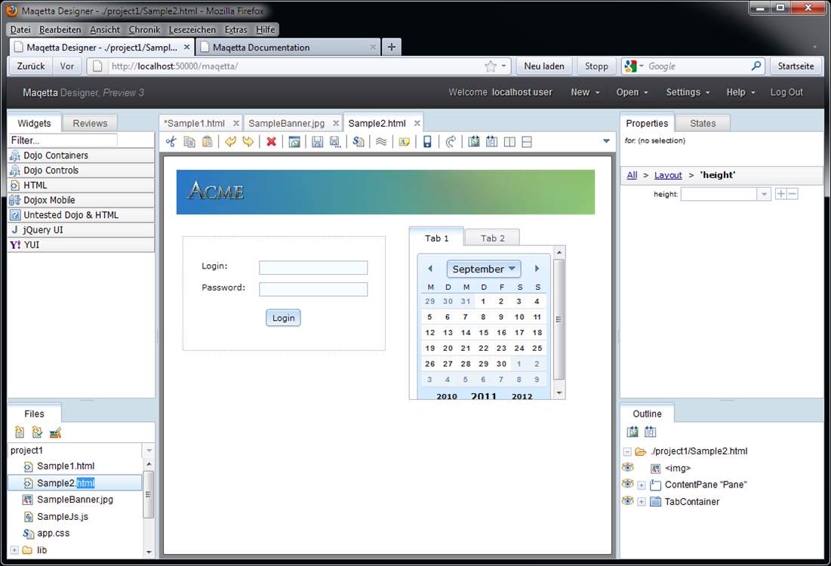
Task: Click the Save floppy disk icon
Action: click(x=317, y=142)
